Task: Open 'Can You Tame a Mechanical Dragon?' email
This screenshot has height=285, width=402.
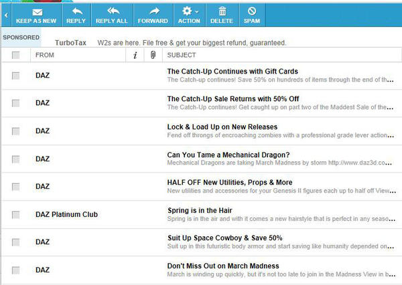Action: (228, 155)
